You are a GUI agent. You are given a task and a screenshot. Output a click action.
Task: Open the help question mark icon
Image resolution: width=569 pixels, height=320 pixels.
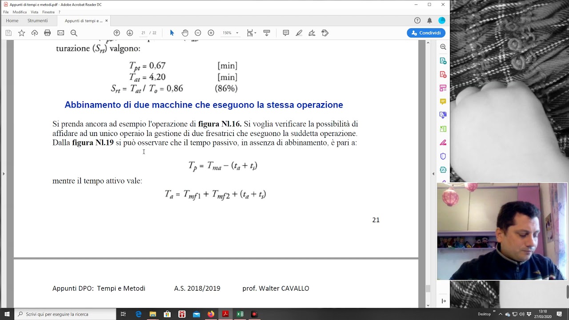tap(417, 20)
